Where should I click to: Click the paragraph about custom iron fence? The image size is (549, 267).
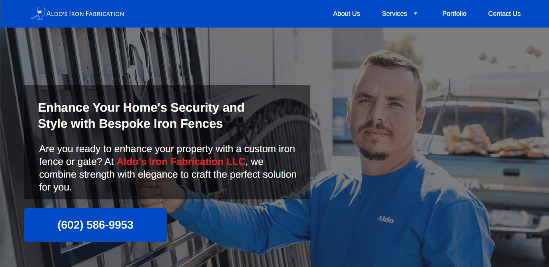168,168
